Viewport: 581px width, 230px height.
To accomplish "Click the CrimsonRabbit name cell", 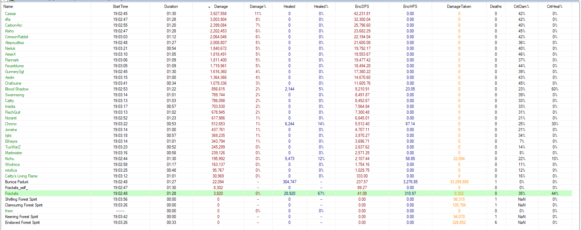I will [x=16, y=37].
